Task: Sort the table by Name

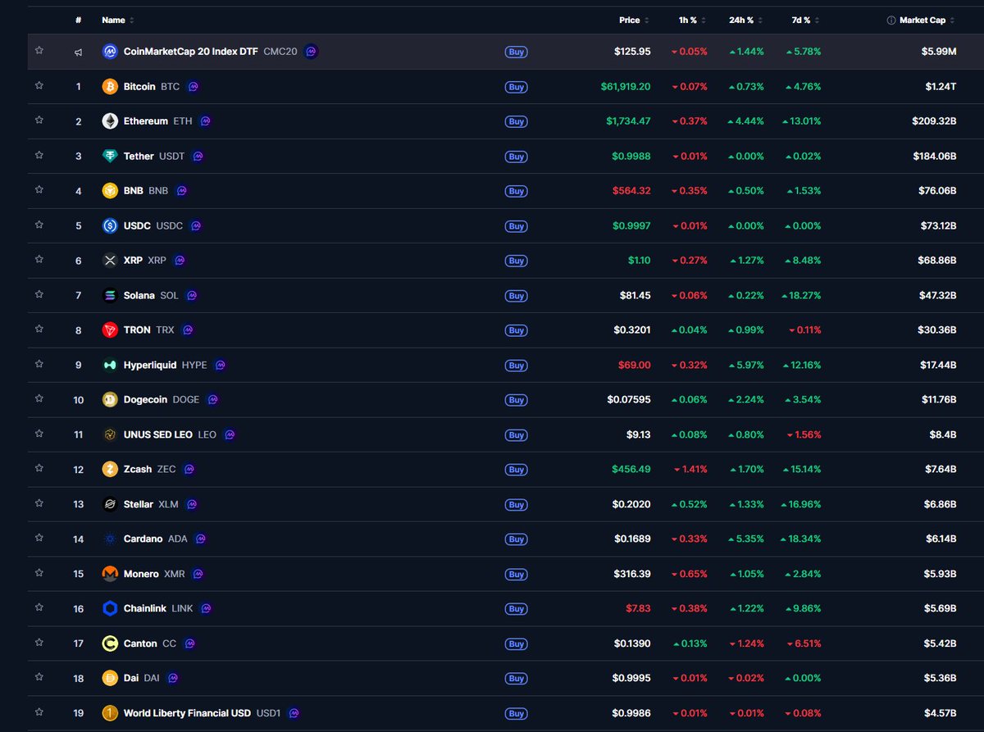Action: (x=118, y=20)
